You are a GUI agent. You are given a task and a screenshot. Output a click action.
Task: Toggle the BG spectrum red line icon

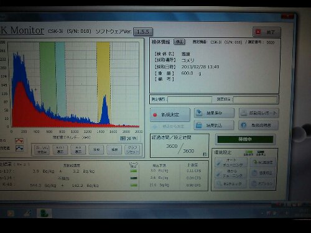pyautogui.click(x=19, y=141)
